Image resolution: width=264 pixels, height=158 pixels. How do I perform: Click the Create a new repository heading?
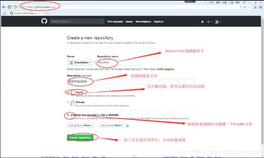coord(90,38)
